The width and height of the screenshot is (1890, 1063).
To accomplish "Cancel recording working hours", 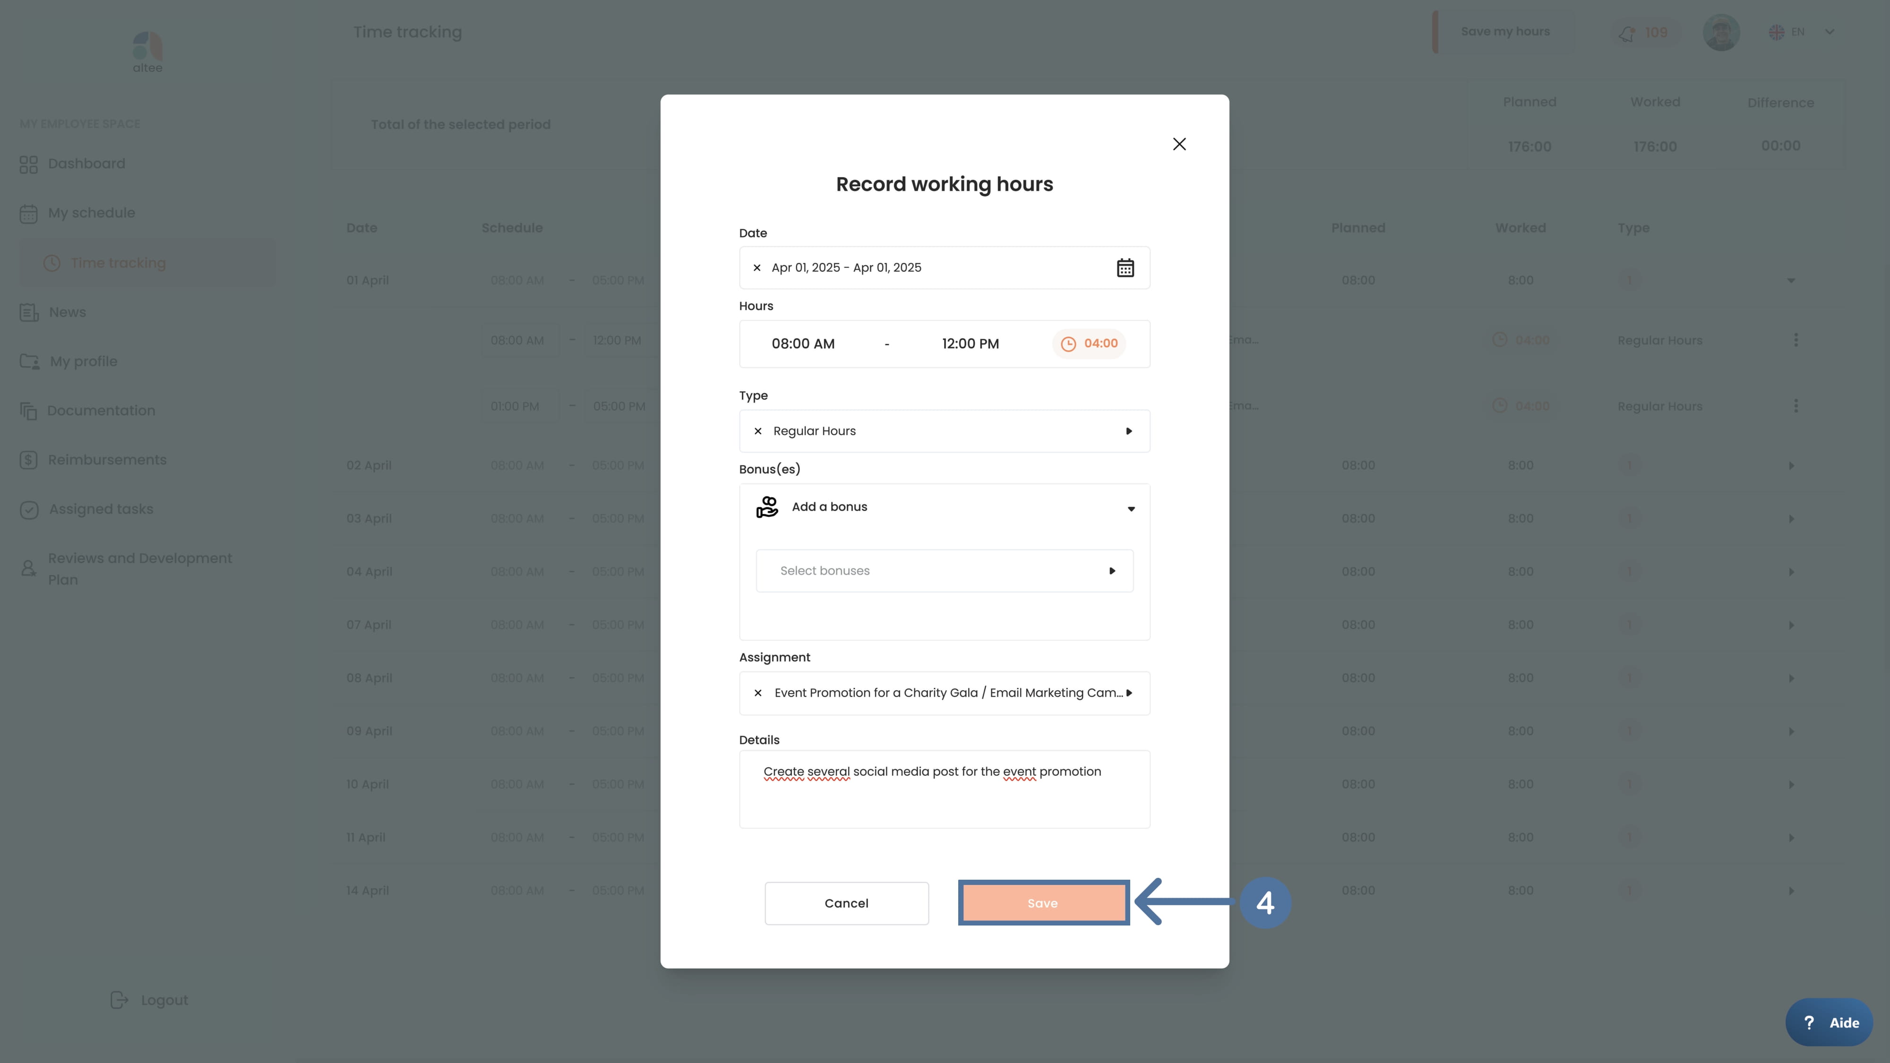I will (847, 903).
